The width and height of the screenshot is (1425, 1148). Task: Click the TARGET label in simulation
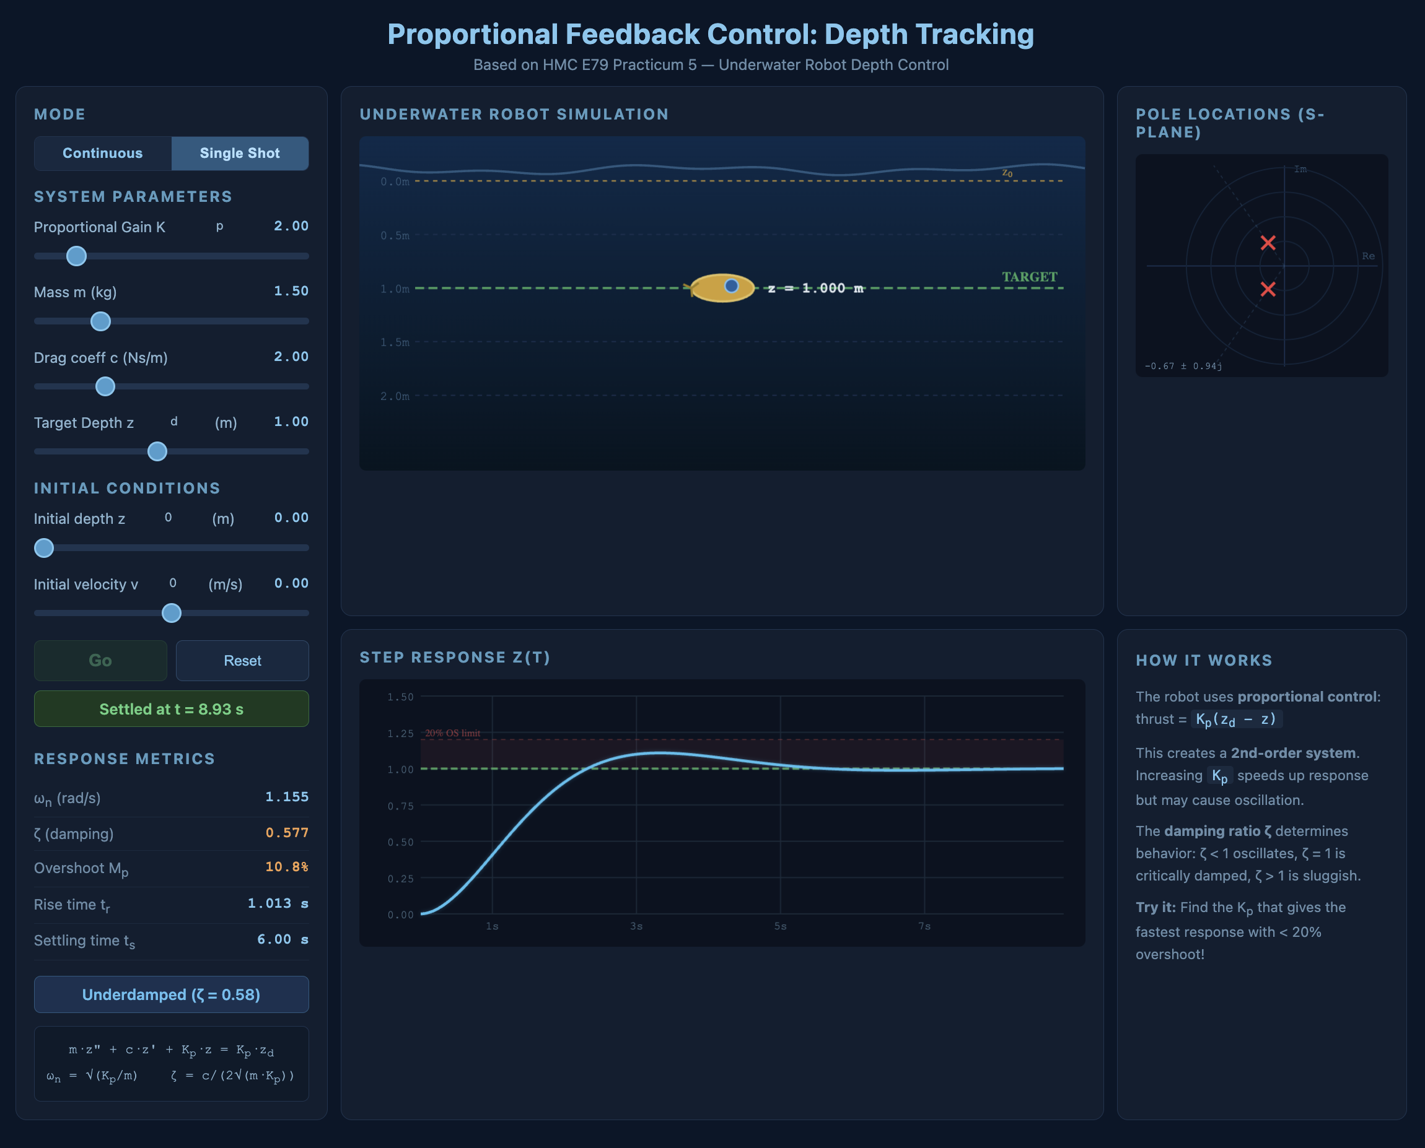1029,276
